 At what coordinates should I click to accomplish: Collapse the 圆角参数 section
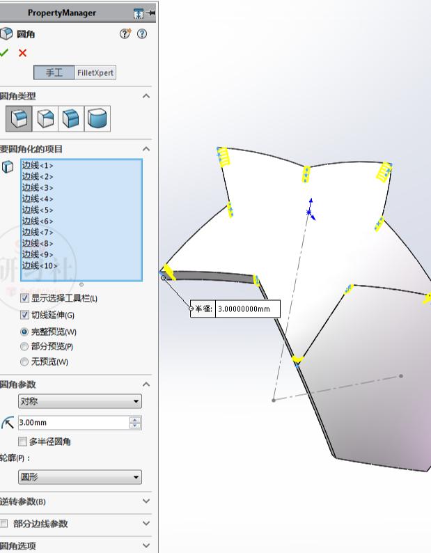coord(146,384)
